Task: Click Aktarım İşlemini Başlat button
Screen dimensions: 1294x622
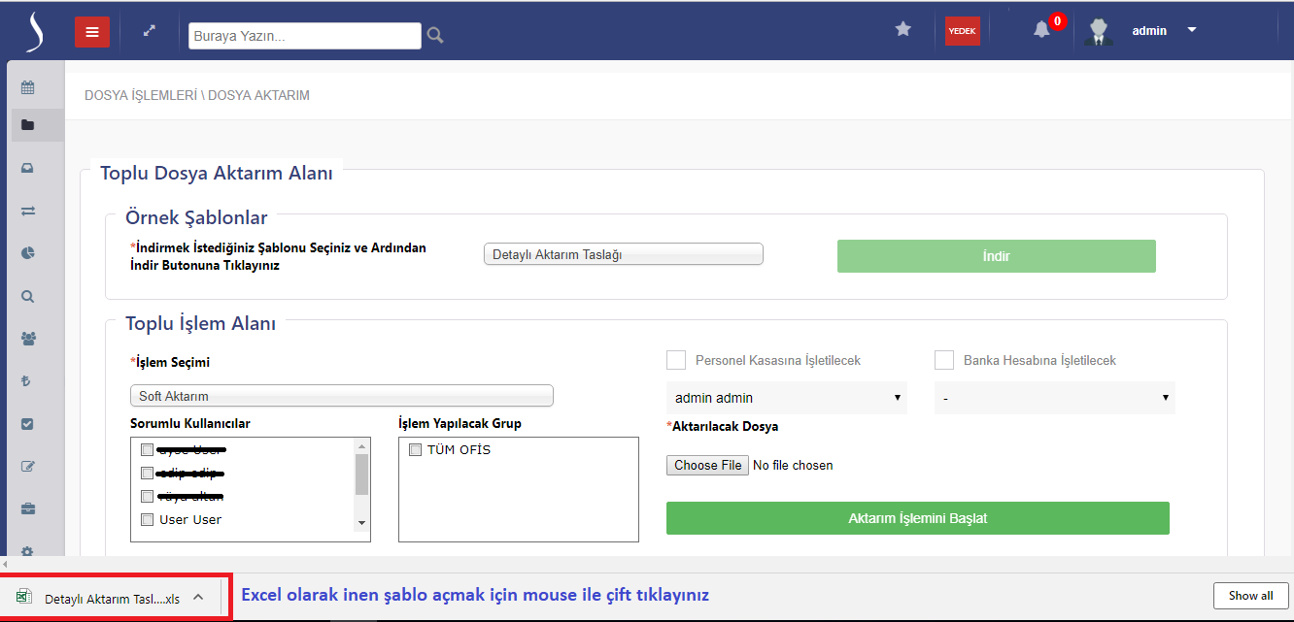Action: 917,518
